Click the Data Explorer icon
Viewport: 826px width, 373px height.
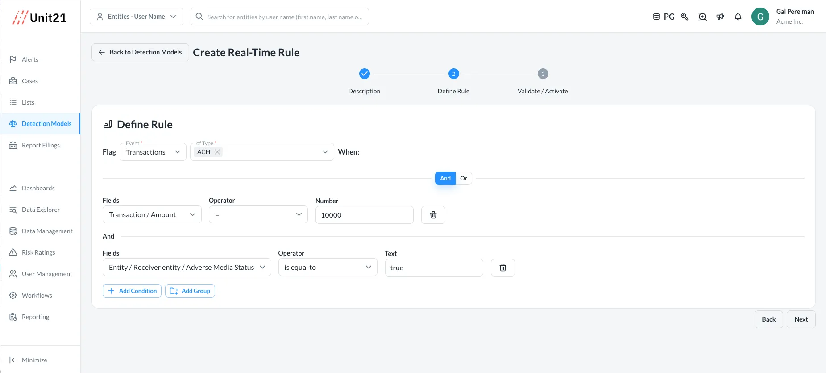click(x=13, y=210)
